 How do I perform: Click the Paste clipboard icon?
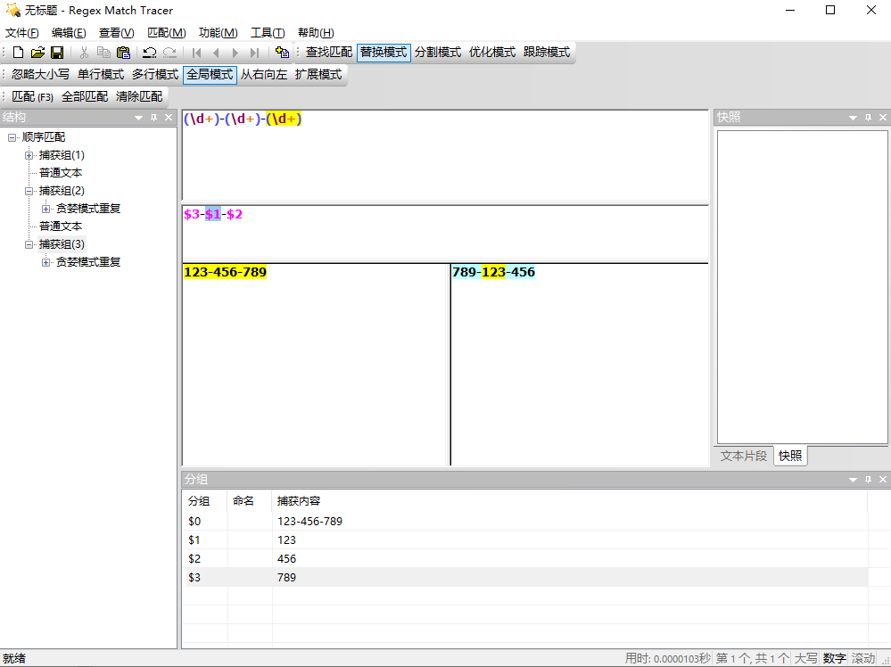[123, 53]
